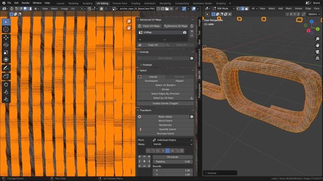Open the Mode Islands dropdown
This screenshot has width=323, height=181.
[x=173, y=144]
